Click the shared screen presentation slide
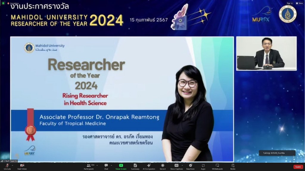305x171 pixels. click(122, 99)
